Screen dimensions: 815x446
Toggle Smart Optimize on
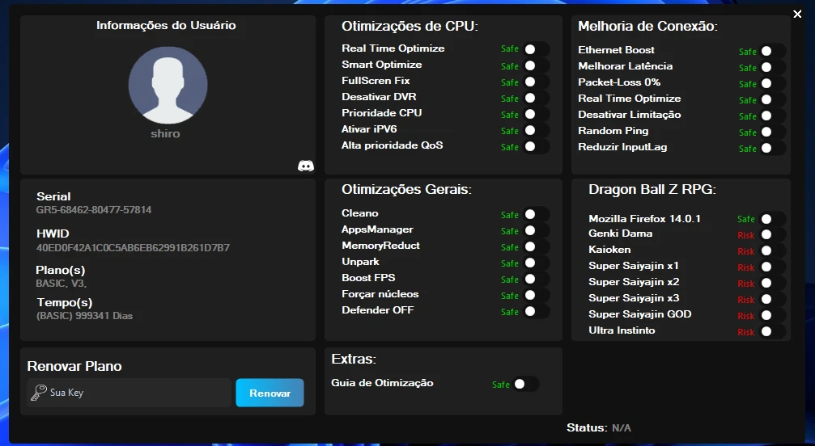click(535, 65)
